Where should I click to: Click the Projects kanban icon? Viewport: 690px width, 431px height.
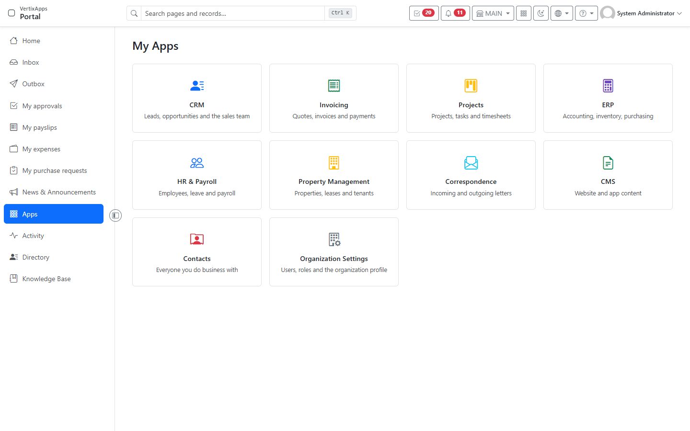471,86
